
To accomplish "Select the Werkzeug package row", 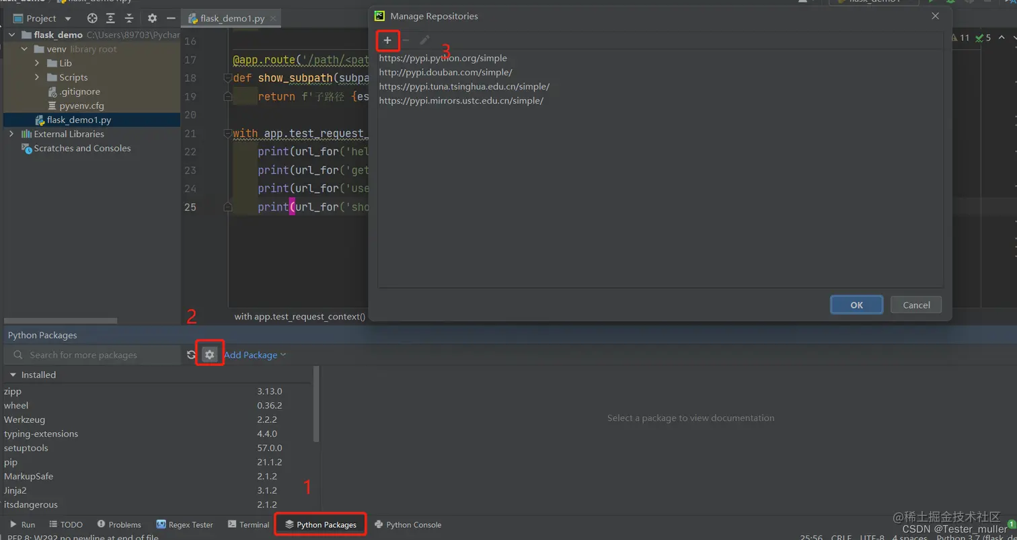I will (x=157, y=420).
